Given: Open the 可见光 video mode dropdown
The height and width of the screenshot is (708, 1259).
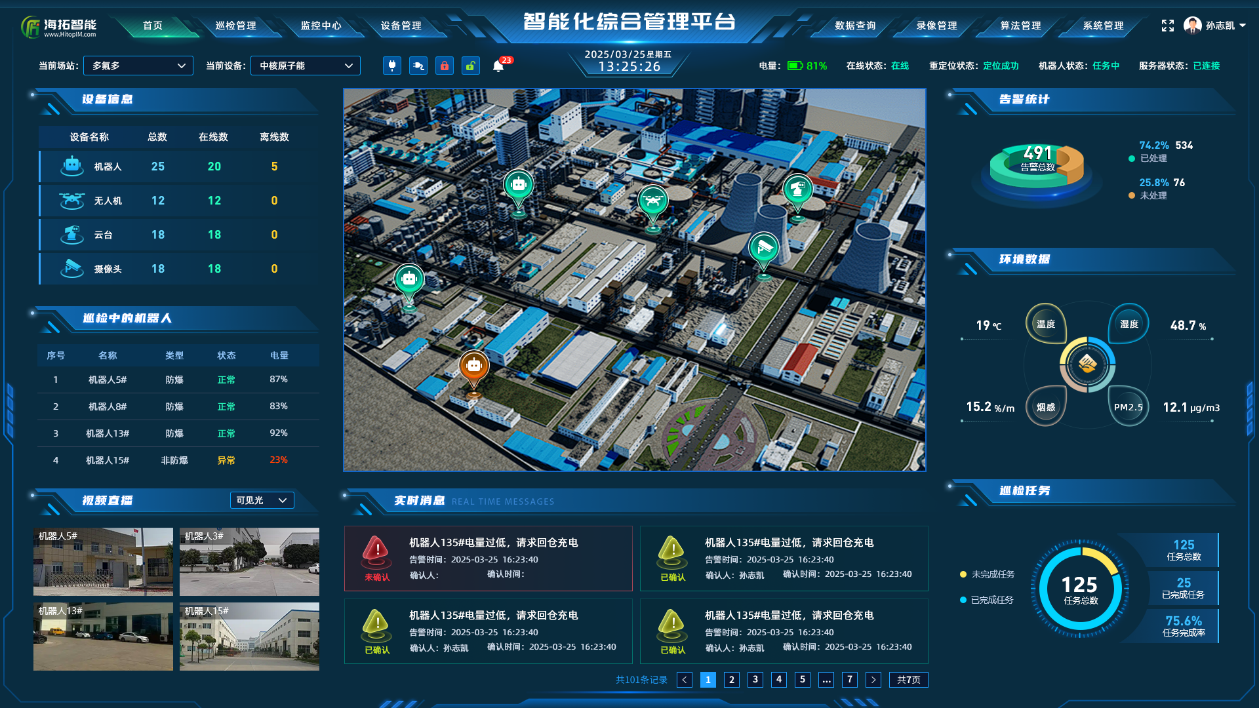Looking at the screenshot, I should coord(262,500).
